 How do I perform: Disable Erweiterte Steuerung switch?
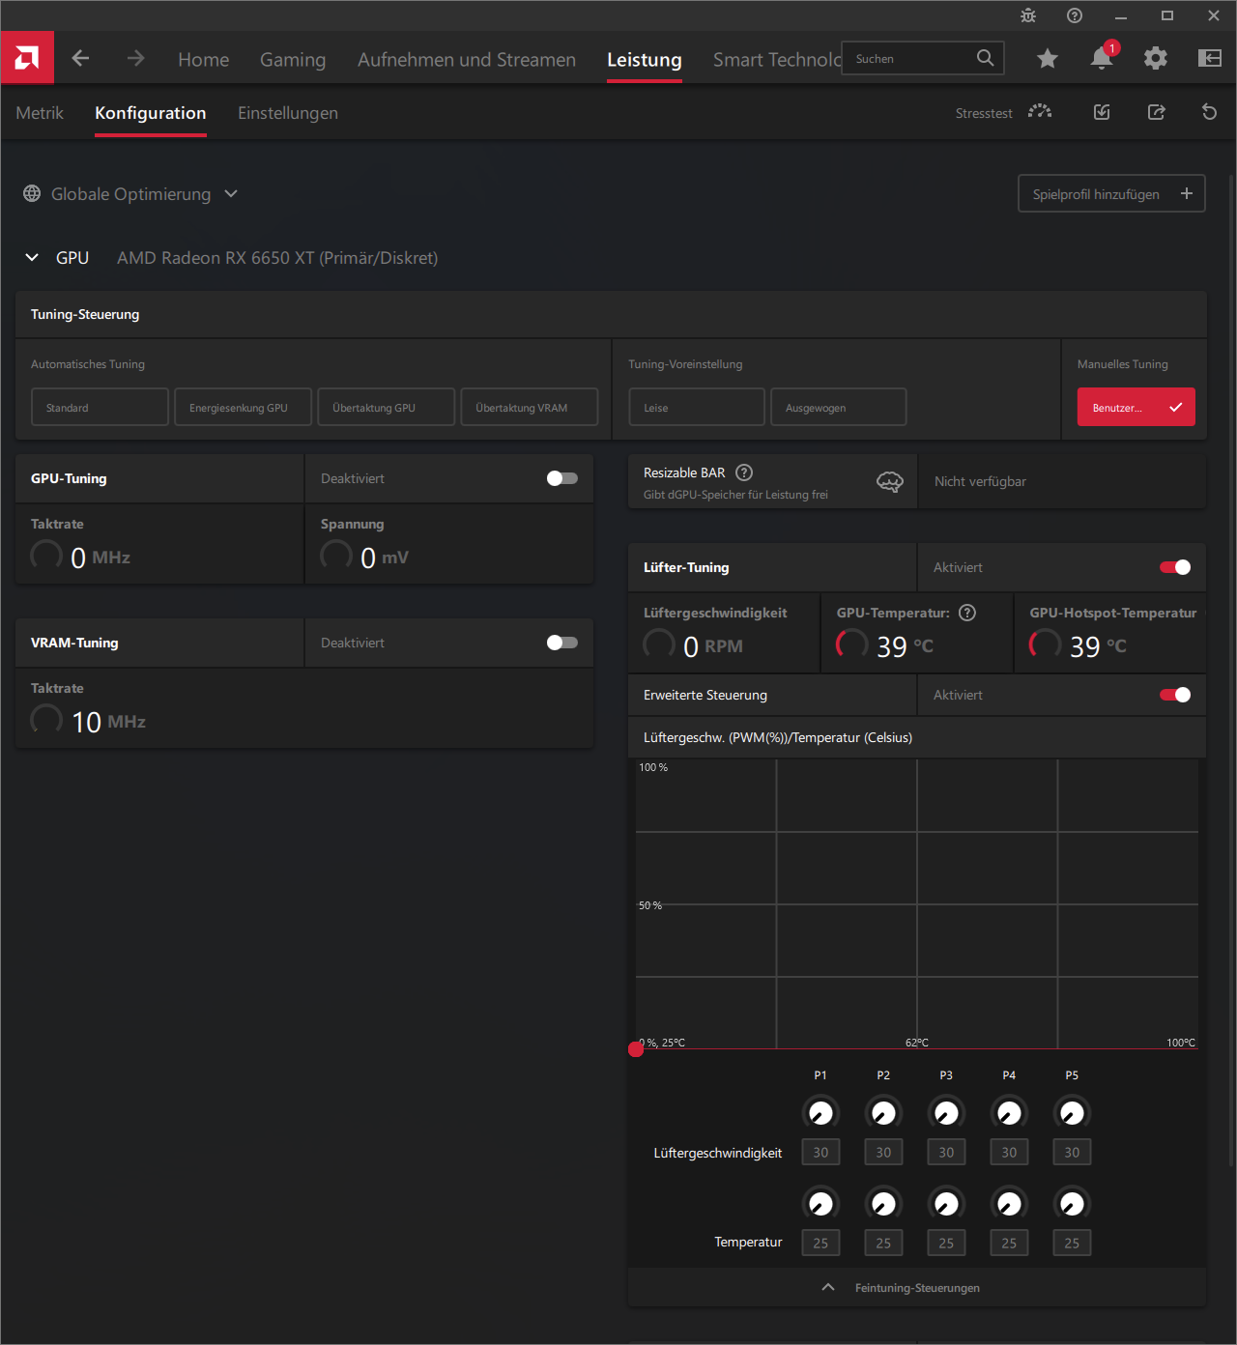tap(1175, 695)
